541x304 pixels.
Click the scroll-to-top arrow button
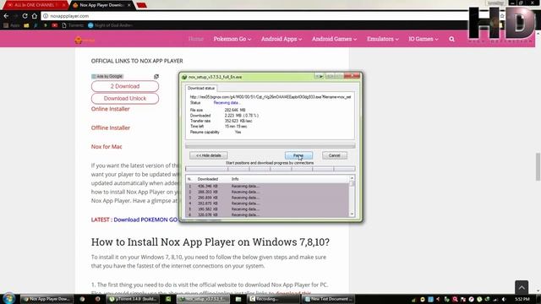(x=522, y=287)
